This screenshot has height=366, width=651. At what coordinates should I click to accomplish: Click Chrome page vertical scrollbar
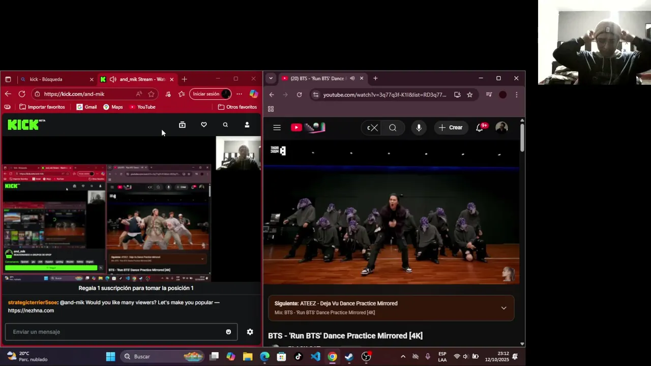[x=522, y=137]
